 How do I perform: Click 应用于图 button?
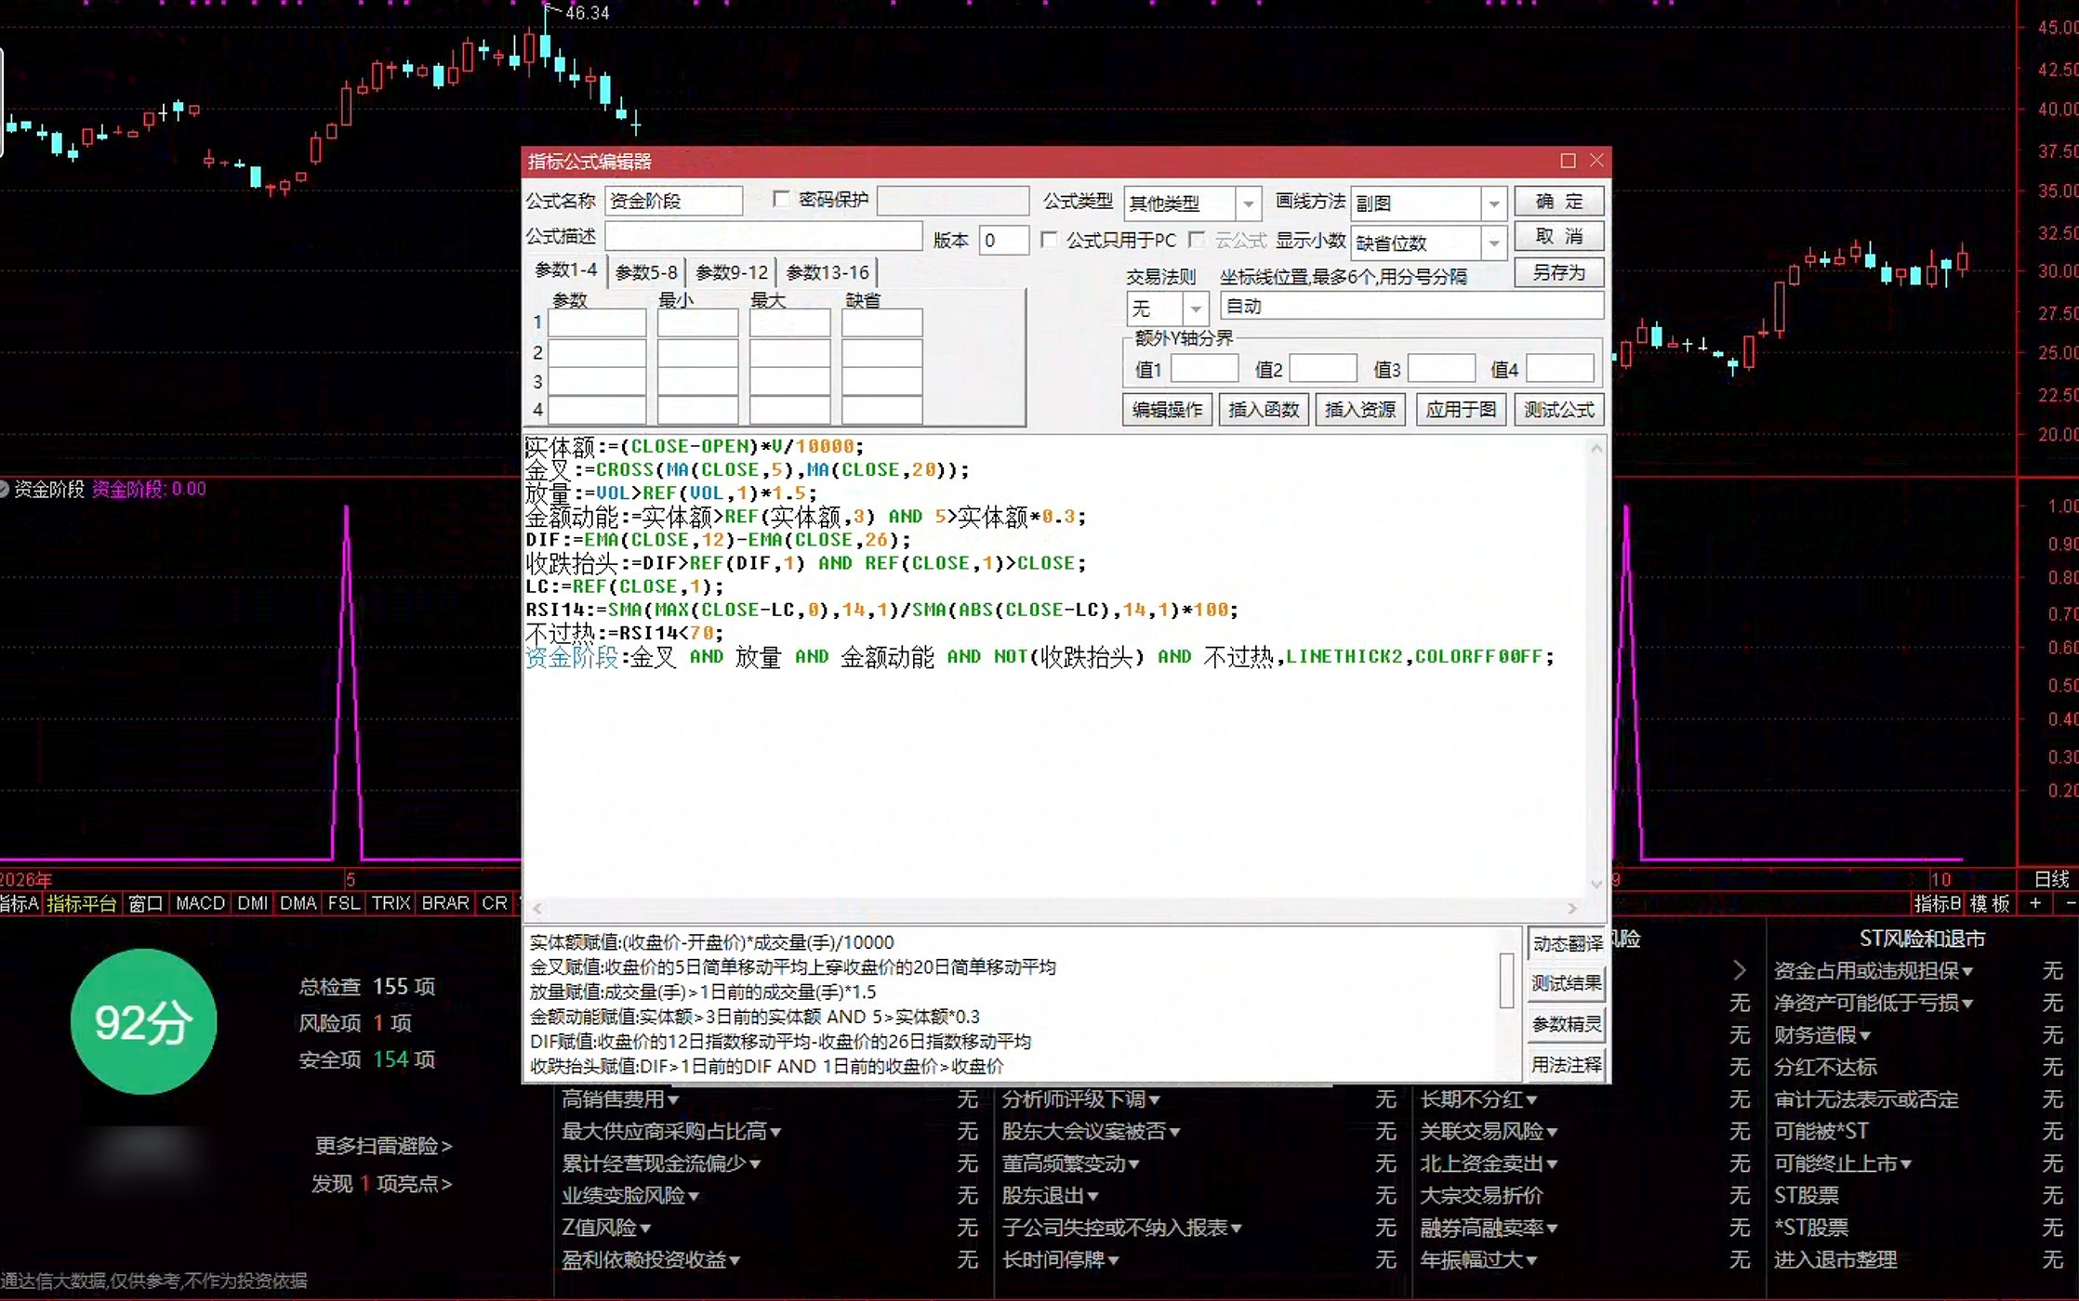[1461, 410]
